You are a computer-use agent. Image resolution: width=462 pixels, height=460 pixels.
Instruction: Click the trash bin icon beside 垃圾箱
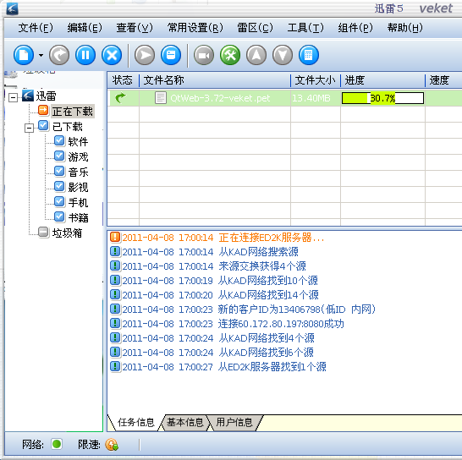[43, 232]
